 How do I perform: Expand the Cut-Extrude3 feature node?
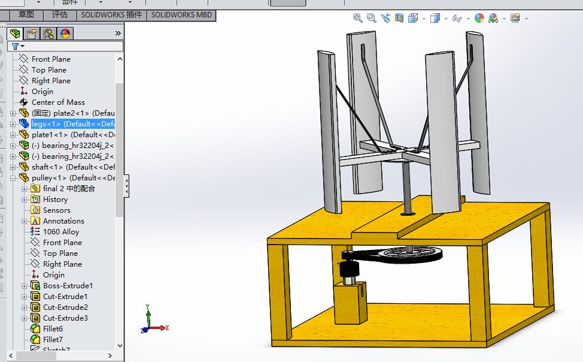point(24,318)
